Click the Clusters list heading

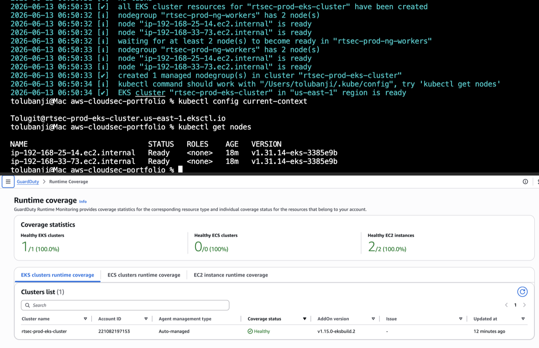tap(42, 292)
